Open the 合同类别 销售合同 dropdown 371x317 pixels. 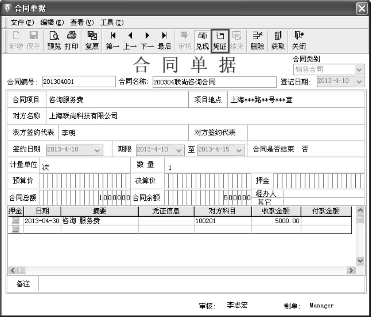[359, 70]
